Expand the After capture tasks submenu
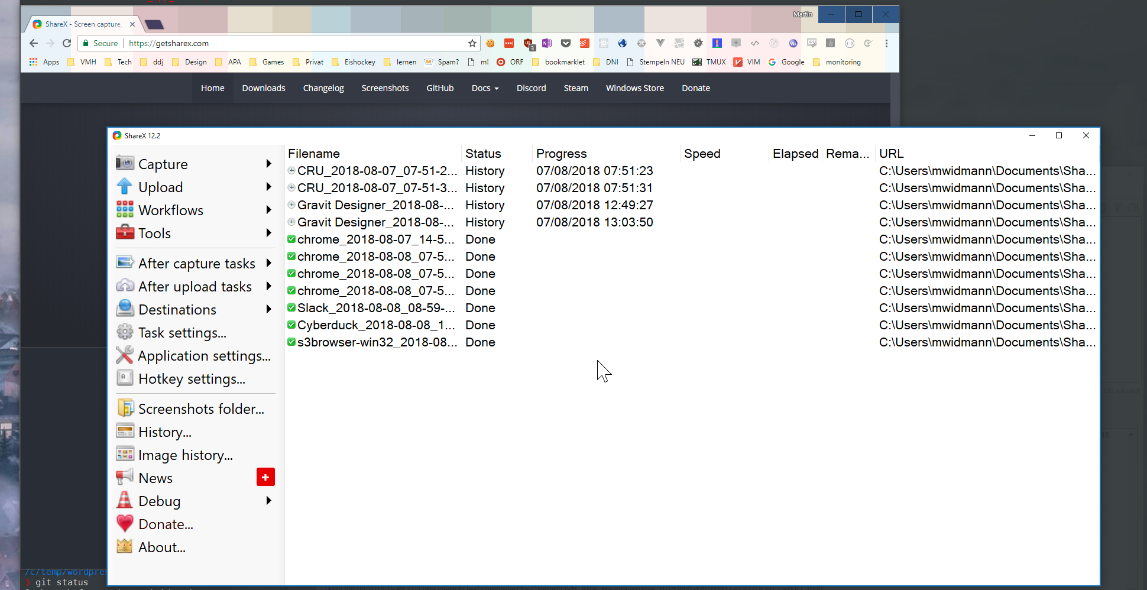This screenshot has width=1147, height=590. pyautogui.click(x=196, y=262)
